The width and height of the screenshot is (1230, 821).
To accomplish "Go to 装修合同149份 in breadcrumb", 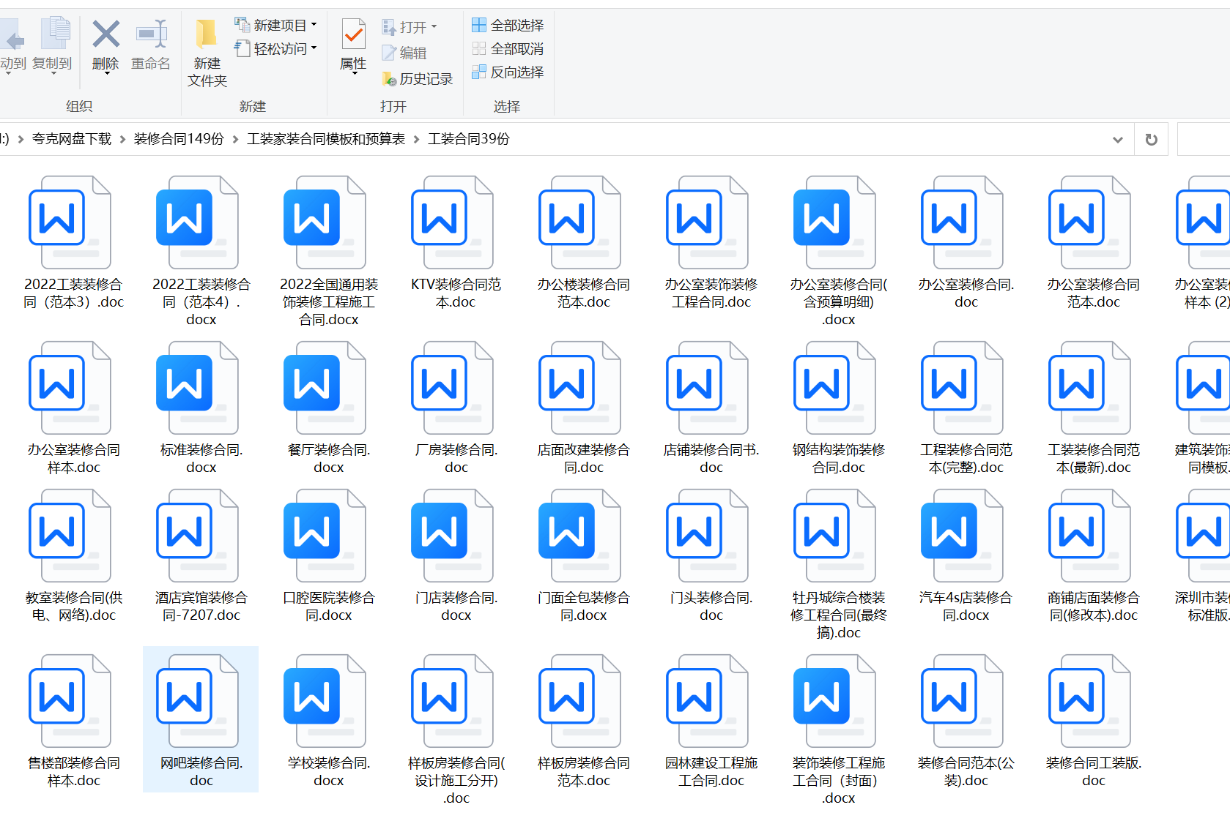I will coord(179,139).
